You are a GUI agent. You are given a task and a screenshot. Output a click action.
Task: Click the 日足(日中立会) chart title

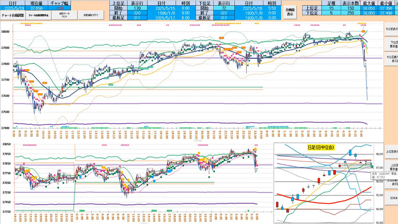pyautogui.click(x=321, y=147)
